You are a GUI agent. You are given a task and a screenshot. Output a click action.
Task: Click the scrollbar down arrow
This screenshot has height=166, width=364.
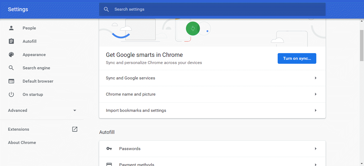tap(362, 164)
